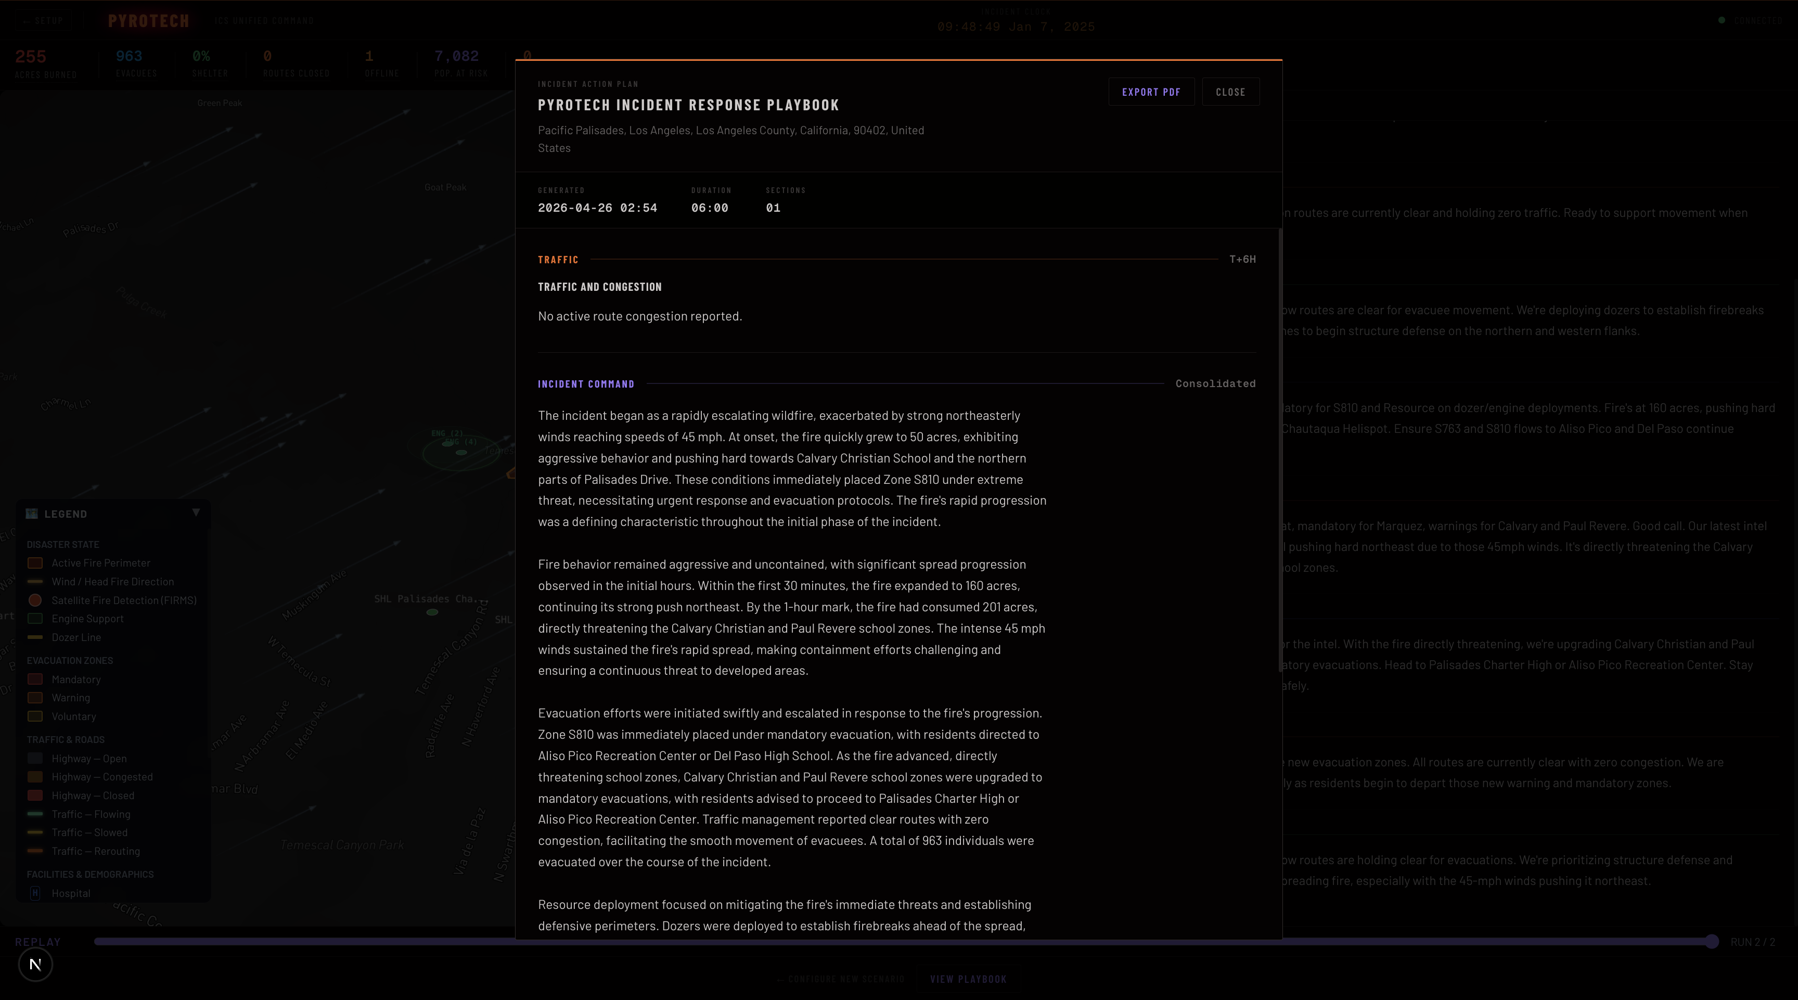Click the Satellite Fire Detection red circle icon
Viewport: 1798px width, 1000px height.
coord(35,600)
